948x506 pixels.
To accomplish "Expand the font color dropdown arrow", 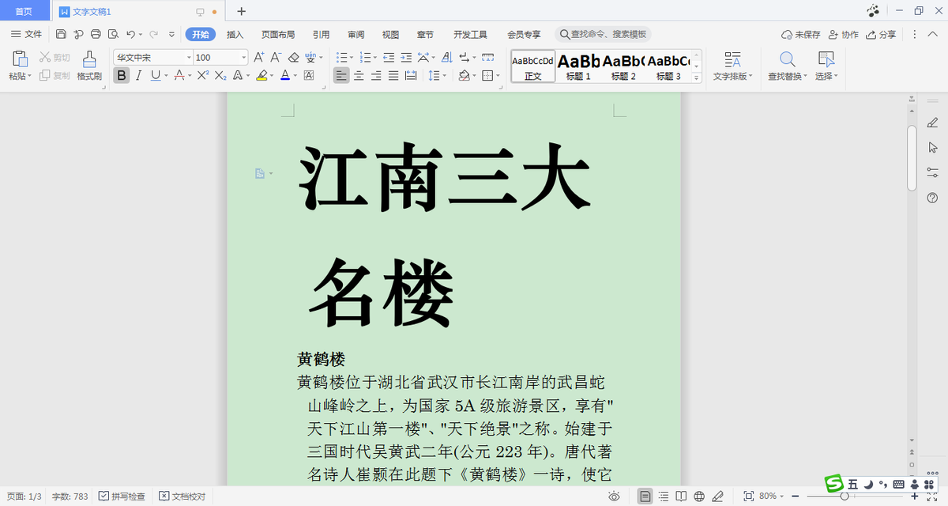I will click(294, 75).
